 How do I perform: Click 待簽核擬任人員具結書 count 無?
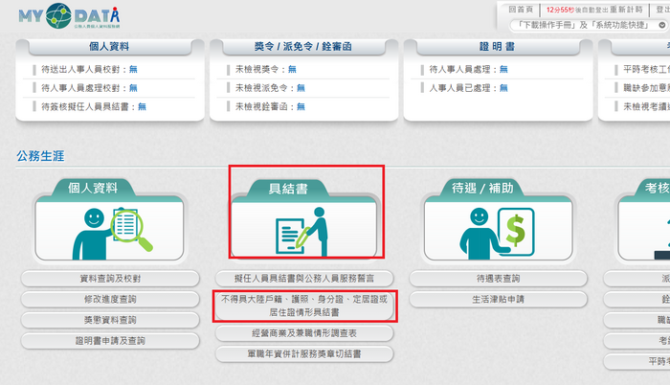(x=142, y=106)
